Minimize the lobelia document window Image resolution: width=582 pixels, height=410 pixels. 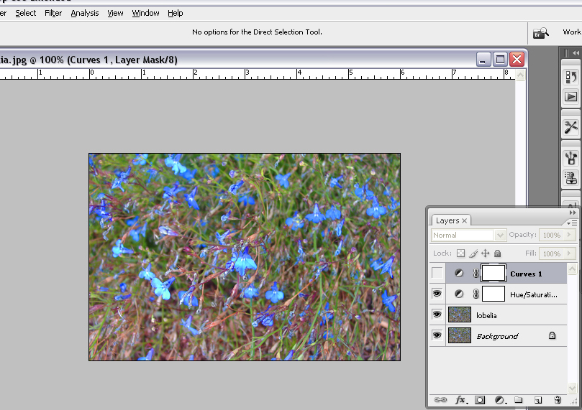tap(483, 60)
